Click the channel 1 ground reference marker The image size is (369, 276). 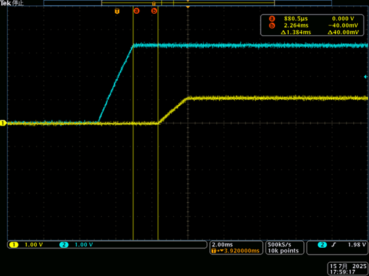point(3,123)
